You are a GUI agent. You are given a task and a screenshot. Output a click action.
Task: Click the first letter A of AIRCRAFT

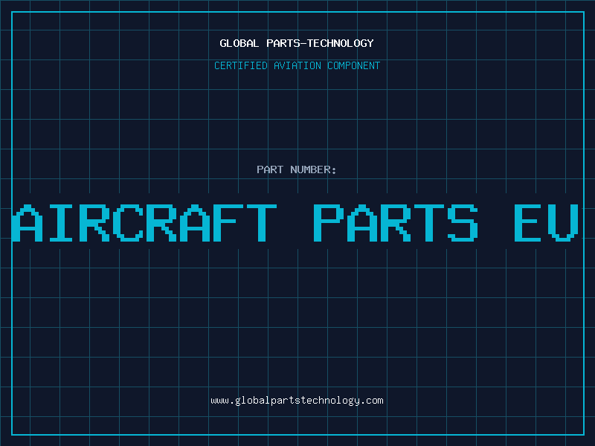(x=28, y=223)
